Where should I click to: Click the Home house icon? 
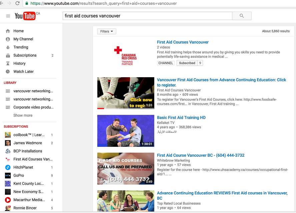[8, 31]
